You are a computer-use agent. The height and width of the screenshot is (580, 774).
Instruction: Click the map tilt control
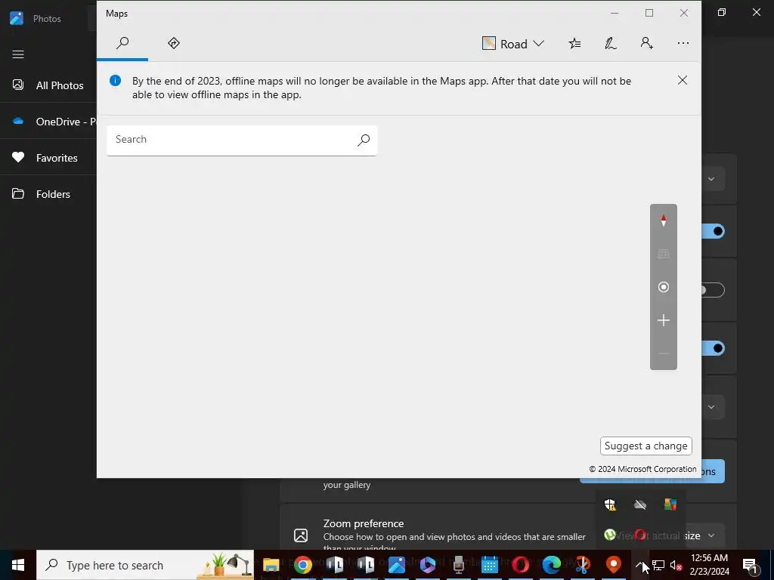click(x=664, y=254)
